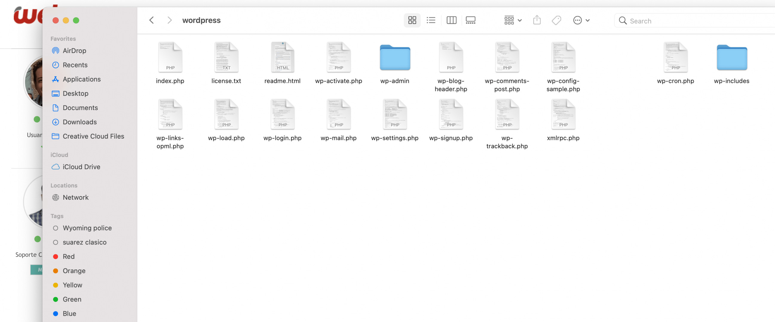Select the wp-load.php file icon
The width and height of the screenshot is (775, 322).
tap(226, 114)
